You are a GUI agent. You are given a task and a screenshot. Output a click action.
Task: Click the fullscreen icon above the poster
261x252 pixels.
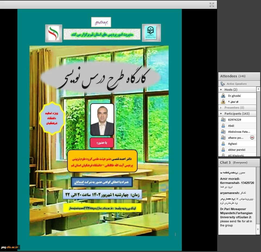pyautogui.click(x=212, y=5)
